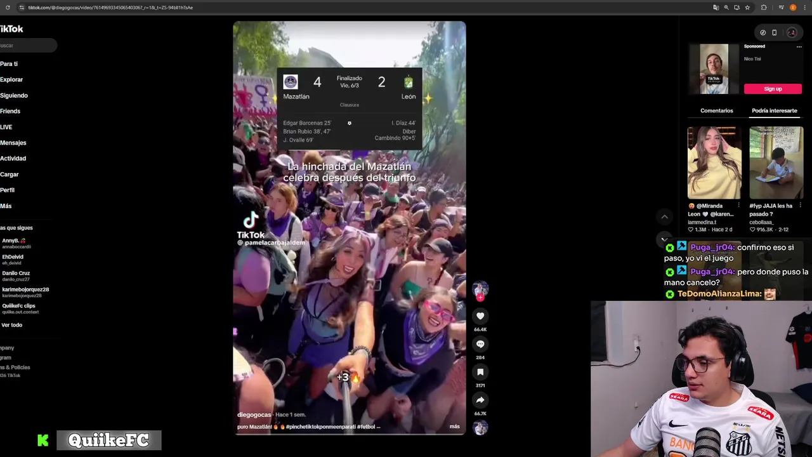
Task: Expand video caption with 'más'
Action: (x=455, y=427)
